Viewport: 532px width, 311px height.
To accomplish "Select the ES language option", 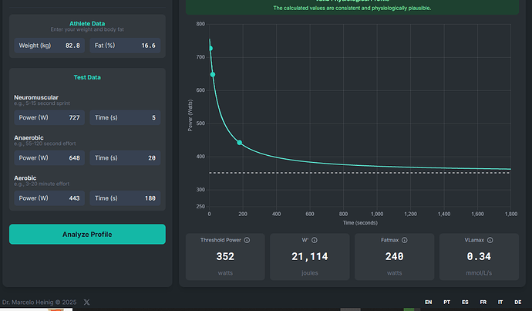I will pyautogui.click(x=465, y=303).
